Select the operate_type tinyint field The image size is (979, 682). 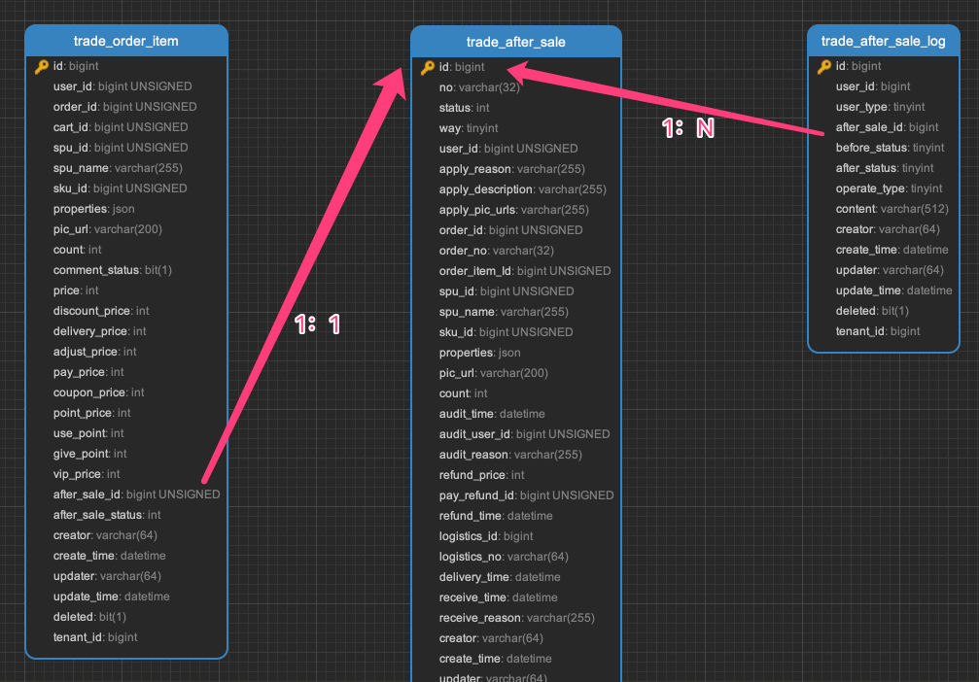889,188
